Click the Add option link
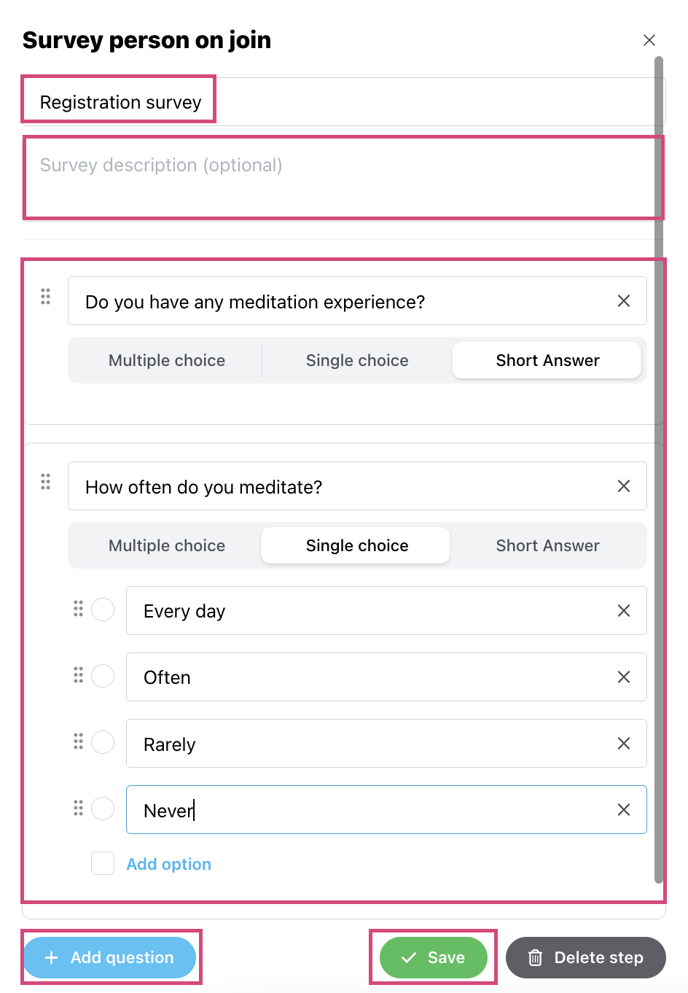 pyautogui.click(x=169, y=864)
